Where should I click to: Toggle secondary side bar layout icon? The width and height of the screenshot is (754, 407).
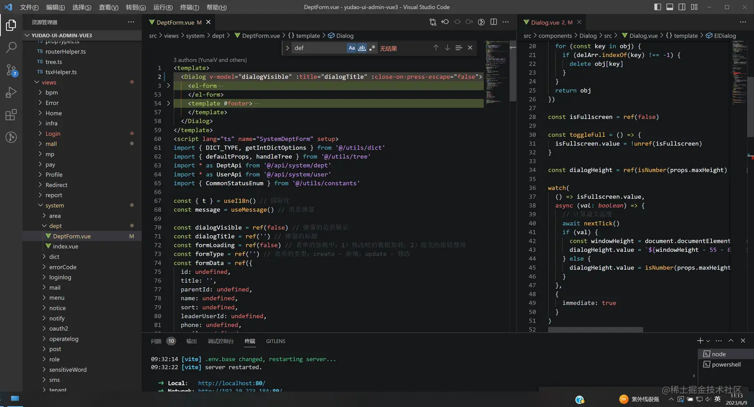click(x=682, y=7)
